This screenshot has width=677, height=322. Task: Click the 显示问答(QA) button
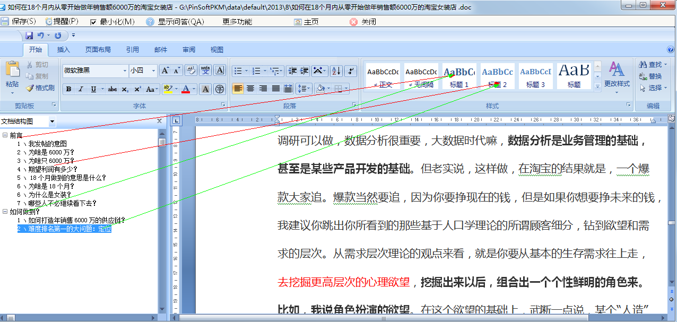click(x=175, y=22)
